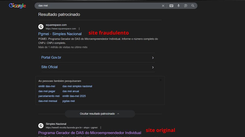Click the Google logo

pos(17,6)
